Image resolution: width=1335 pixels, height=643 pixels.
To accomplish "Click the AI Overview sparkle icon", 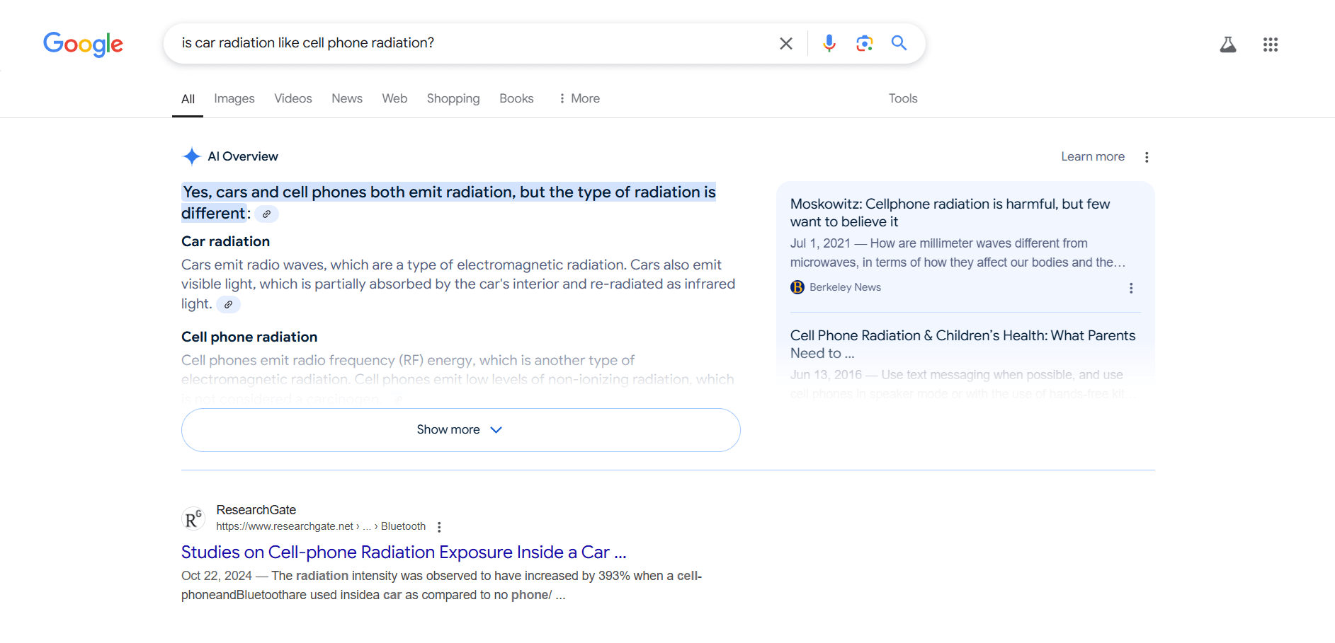I will click(x=191, y=156).
